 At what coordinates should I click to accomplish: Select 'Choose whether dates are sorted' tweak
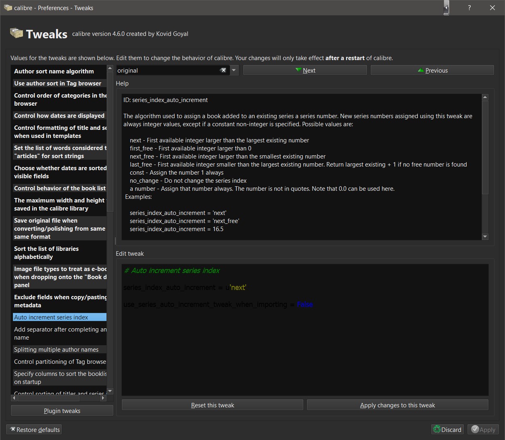tap(60, 172)
